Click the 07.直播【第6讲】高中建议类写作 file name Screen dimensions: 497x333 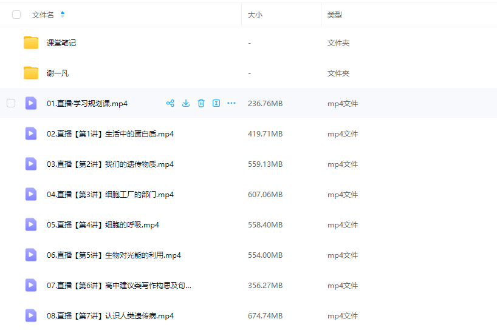(118, 285)
